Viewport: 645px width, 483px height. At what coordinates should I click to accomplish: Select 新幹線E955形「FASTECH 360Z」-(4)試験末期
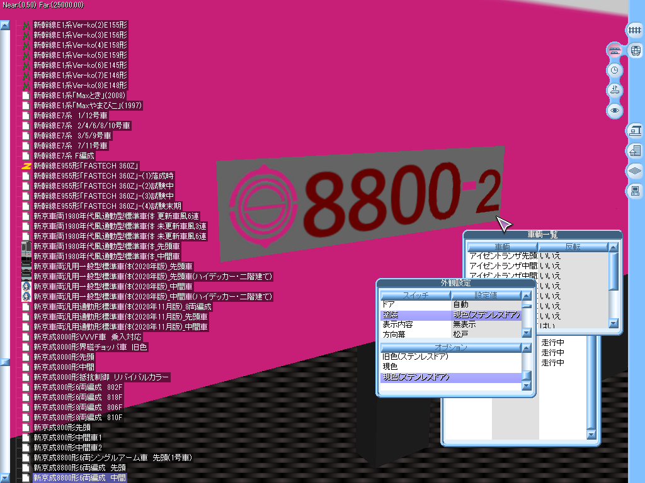point(107,206)
